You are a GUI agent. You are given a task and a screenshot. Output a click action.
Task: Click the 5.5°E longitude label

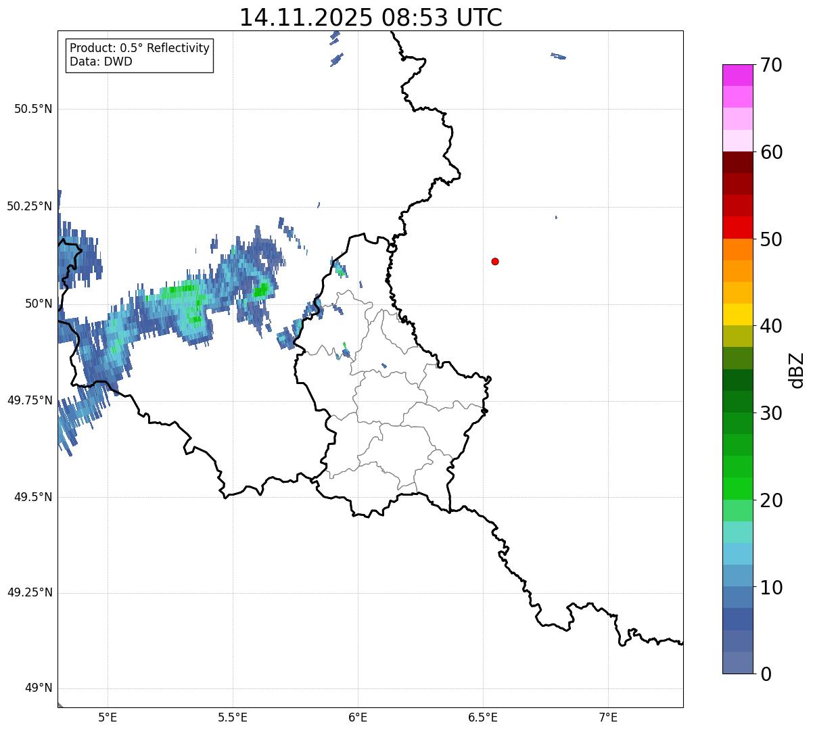pyautogui.click(x=233, y=717)
